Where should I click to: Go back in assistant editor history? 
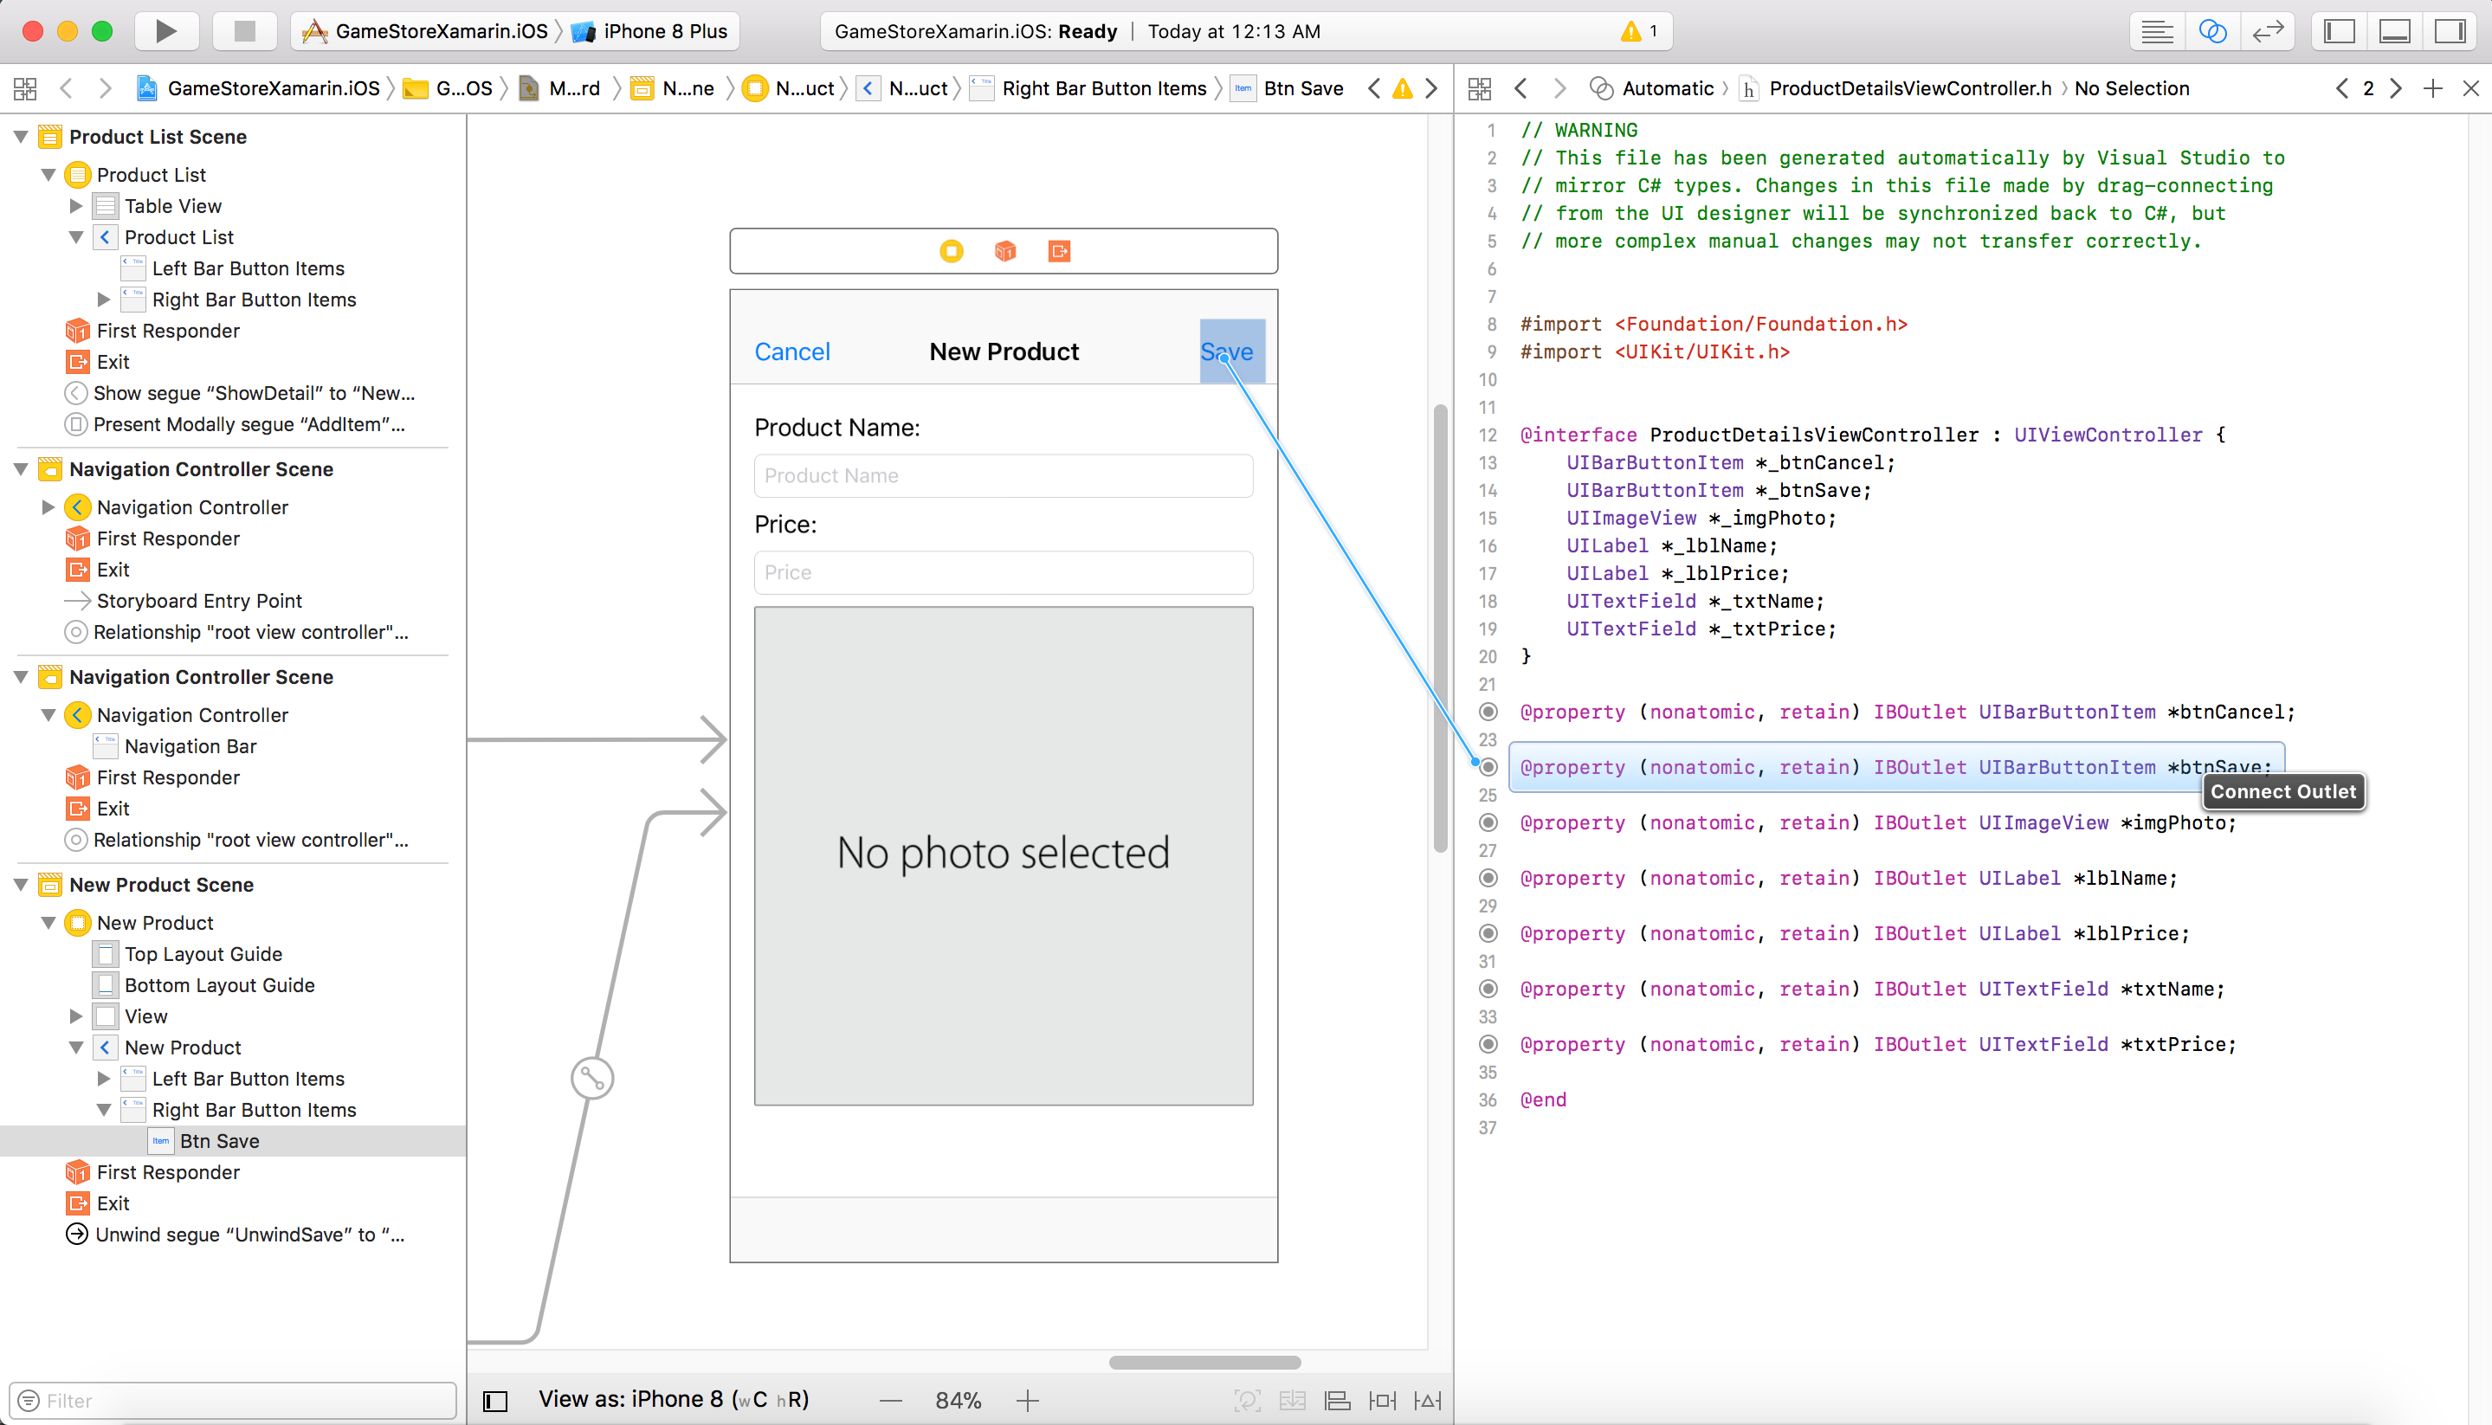click(x=1520, y=89)
